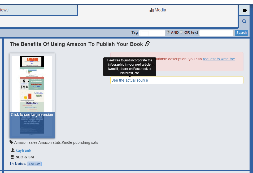
Task: Click the Notes edit pencil icon
Action: click(12, 164)
